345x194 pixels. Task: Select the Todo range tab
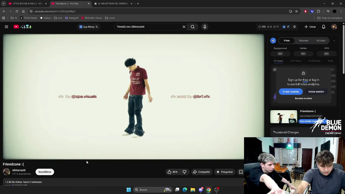[330, 61]
